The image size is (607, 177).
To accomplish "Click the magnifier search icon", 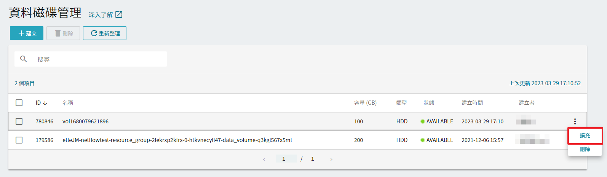I will point(24,59).
